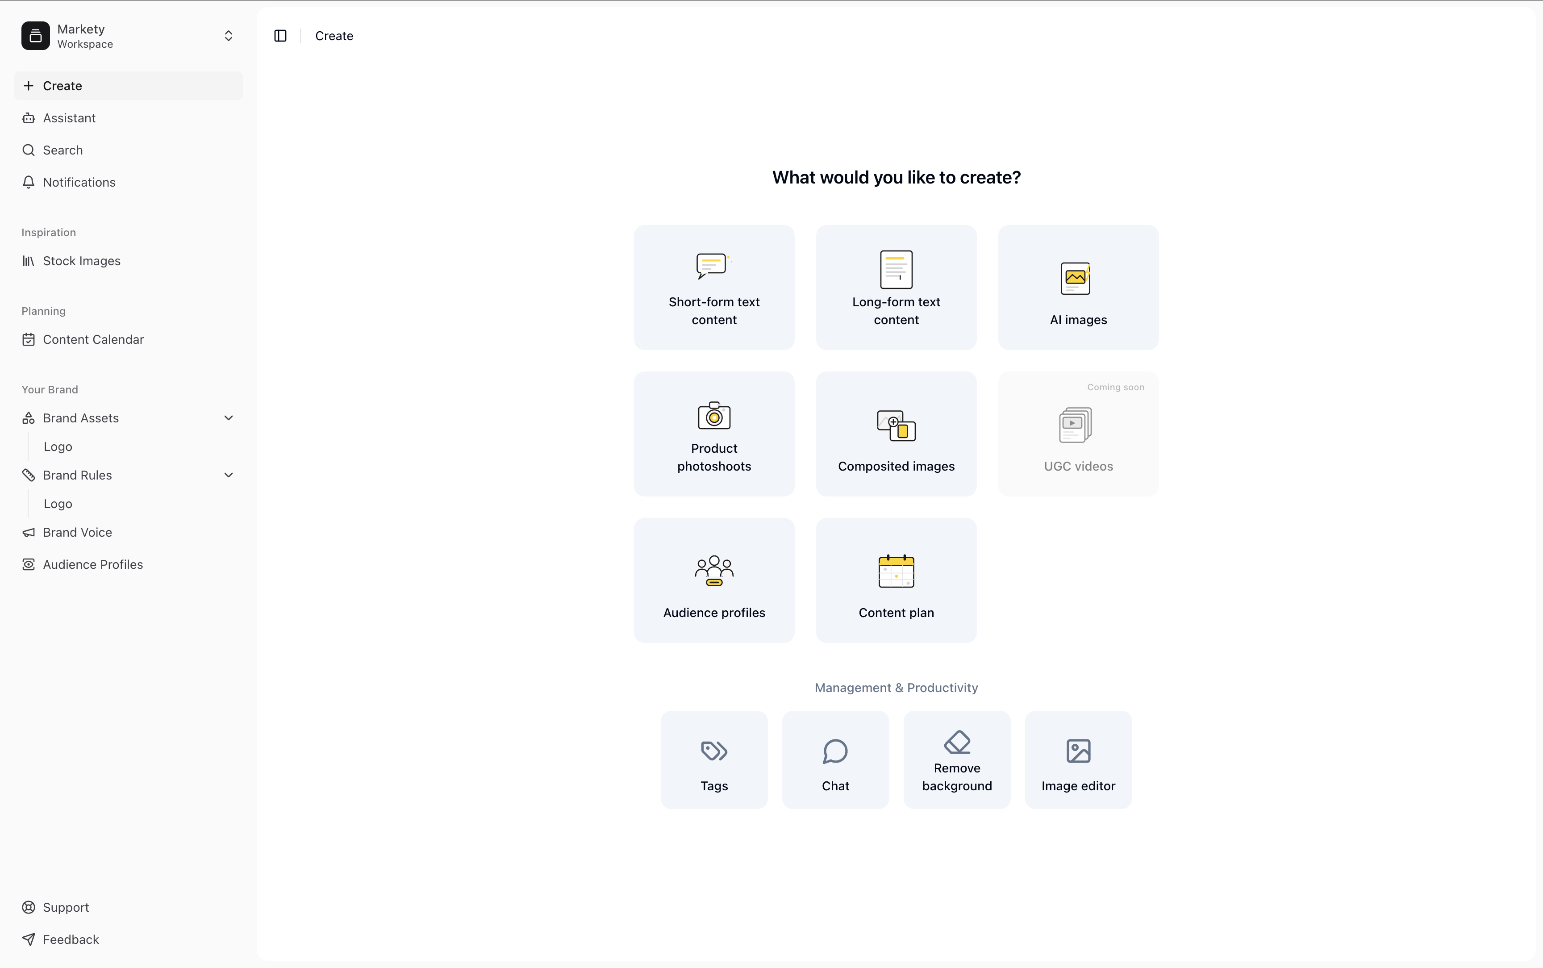Select the Long-form text content card
The image size is (1543, 968).
[896, 288]
